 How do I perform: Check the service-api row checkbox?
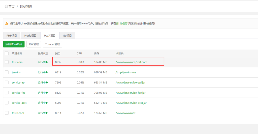(x=7, y=83)
